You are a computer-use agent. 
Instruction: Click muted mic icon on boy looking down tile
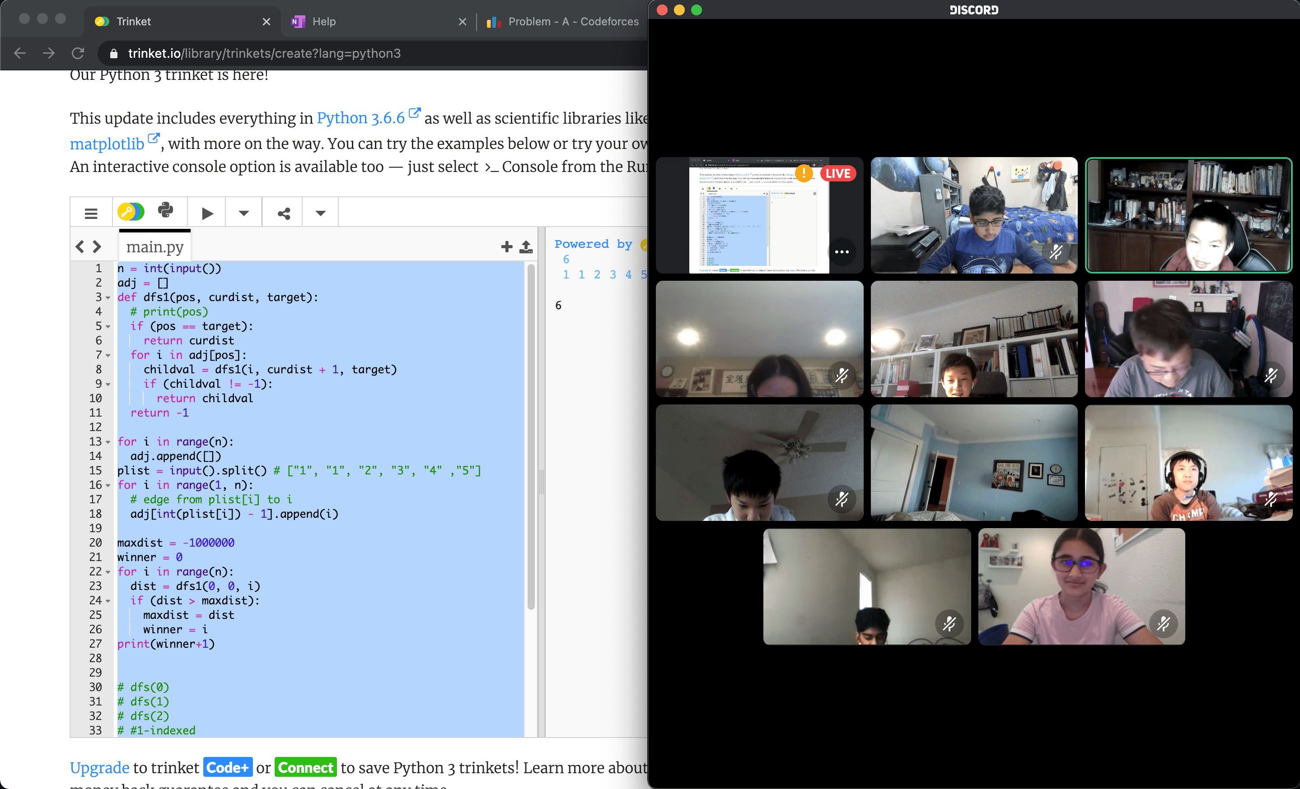click(1271, 375)
